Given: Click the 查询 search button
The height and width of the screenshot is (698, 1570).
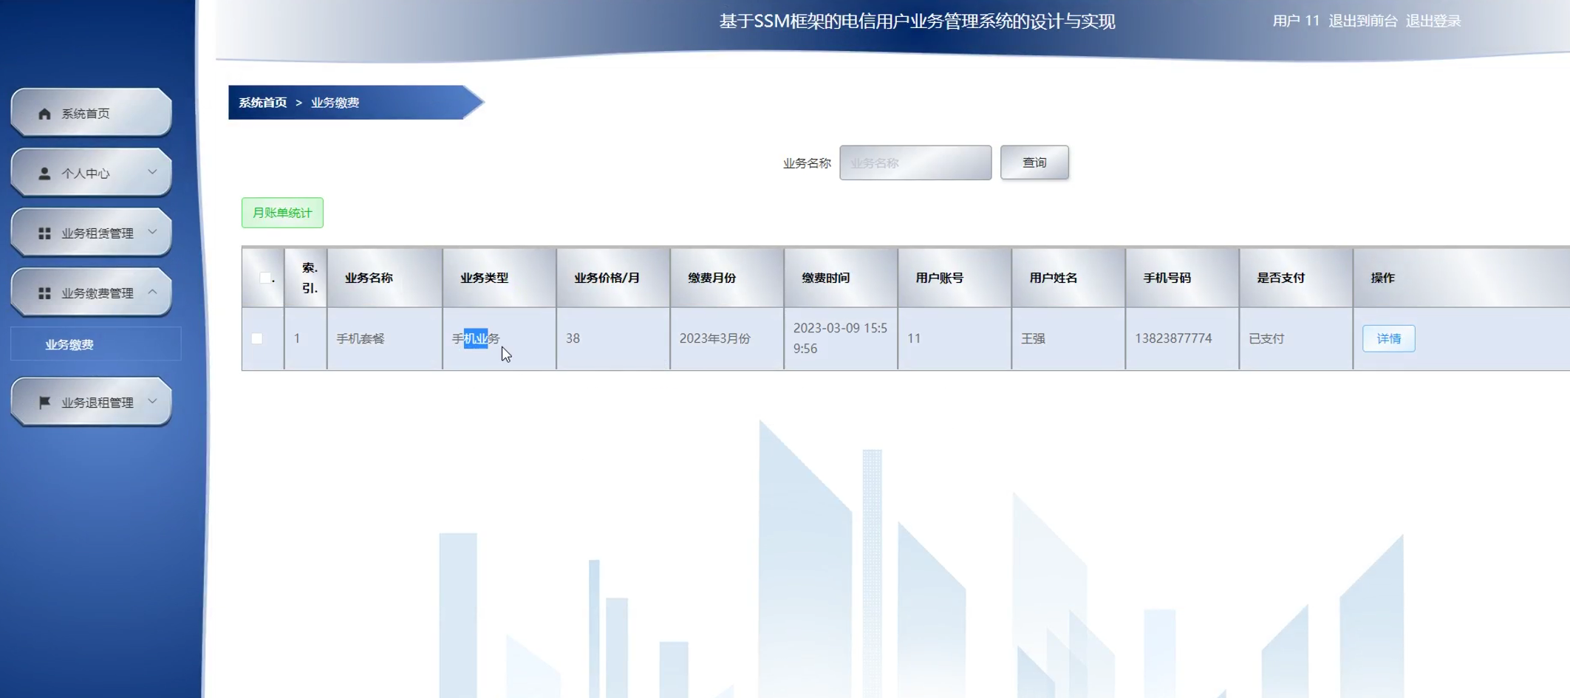Looking at the screenshot, I should 1034,162.
